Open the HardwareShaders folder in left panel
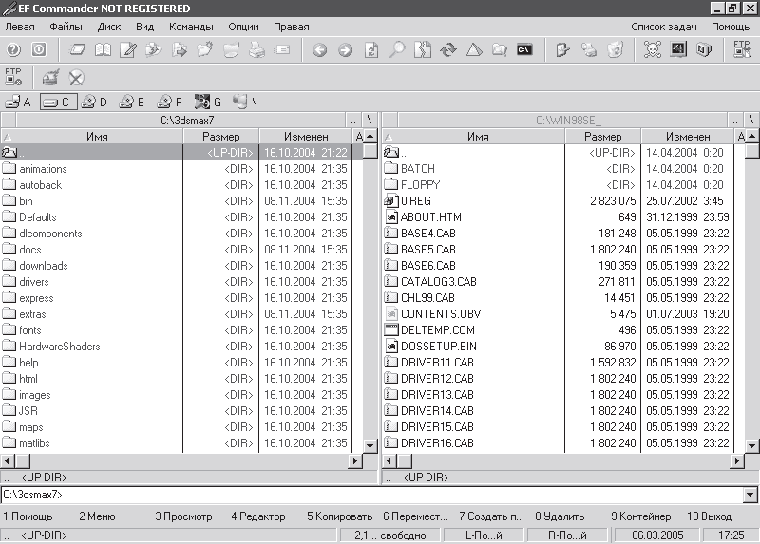The width and height of the screenshot is (760, 544). pyautogui.click(x=59, y=347)
